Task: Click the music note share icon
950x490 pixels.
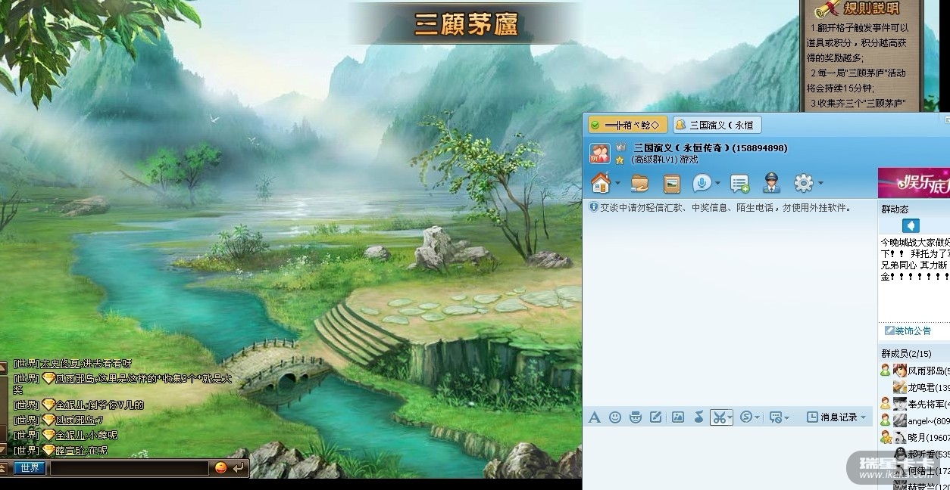Action: [x=698, y=417]
